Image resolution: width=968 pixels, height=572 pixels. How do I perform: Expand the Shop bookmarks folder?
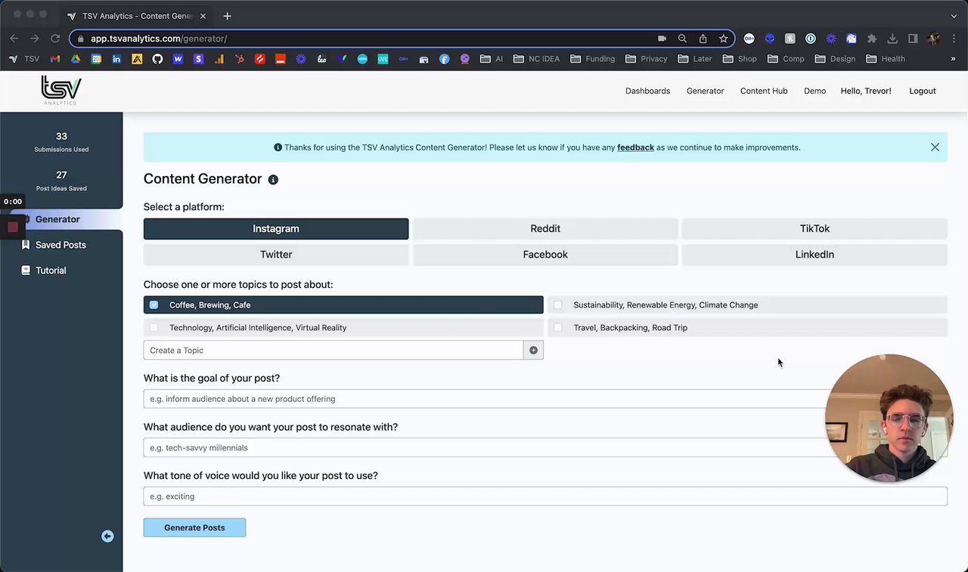point(740,59)
